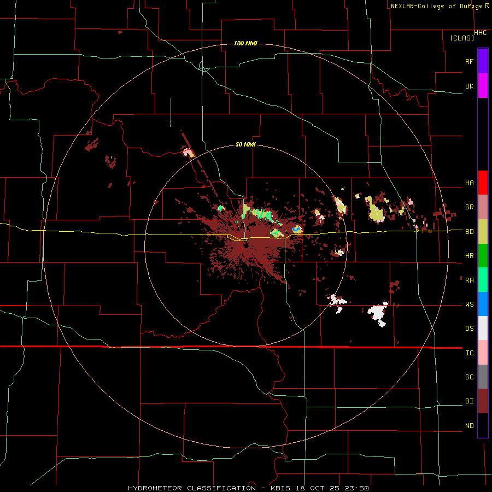Image resolution: width=492 pixels, height=492 pixels.
Task: Click the 'IC' legend label
Action: coord(469,353)
